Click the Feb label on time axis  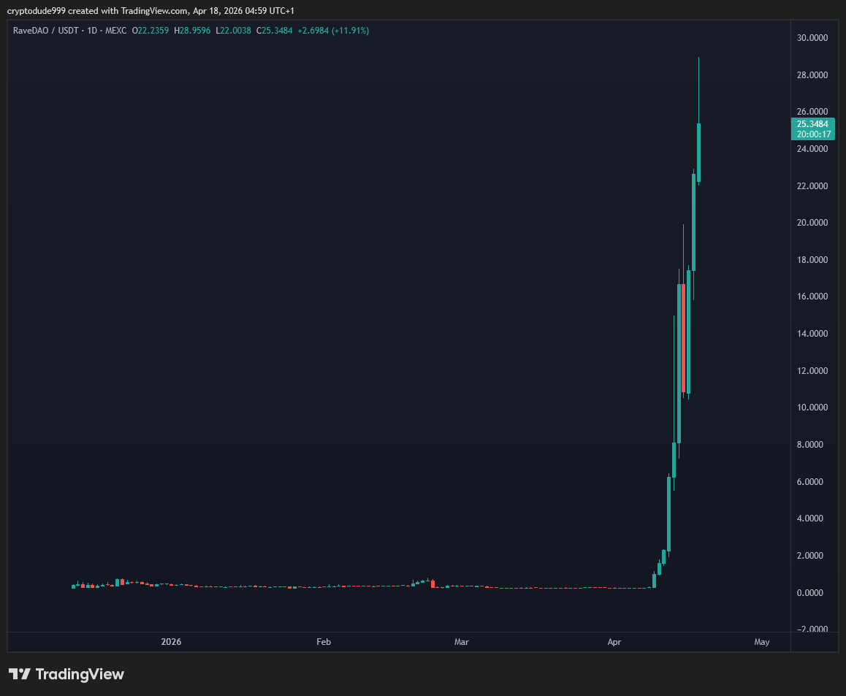(324, 642)
